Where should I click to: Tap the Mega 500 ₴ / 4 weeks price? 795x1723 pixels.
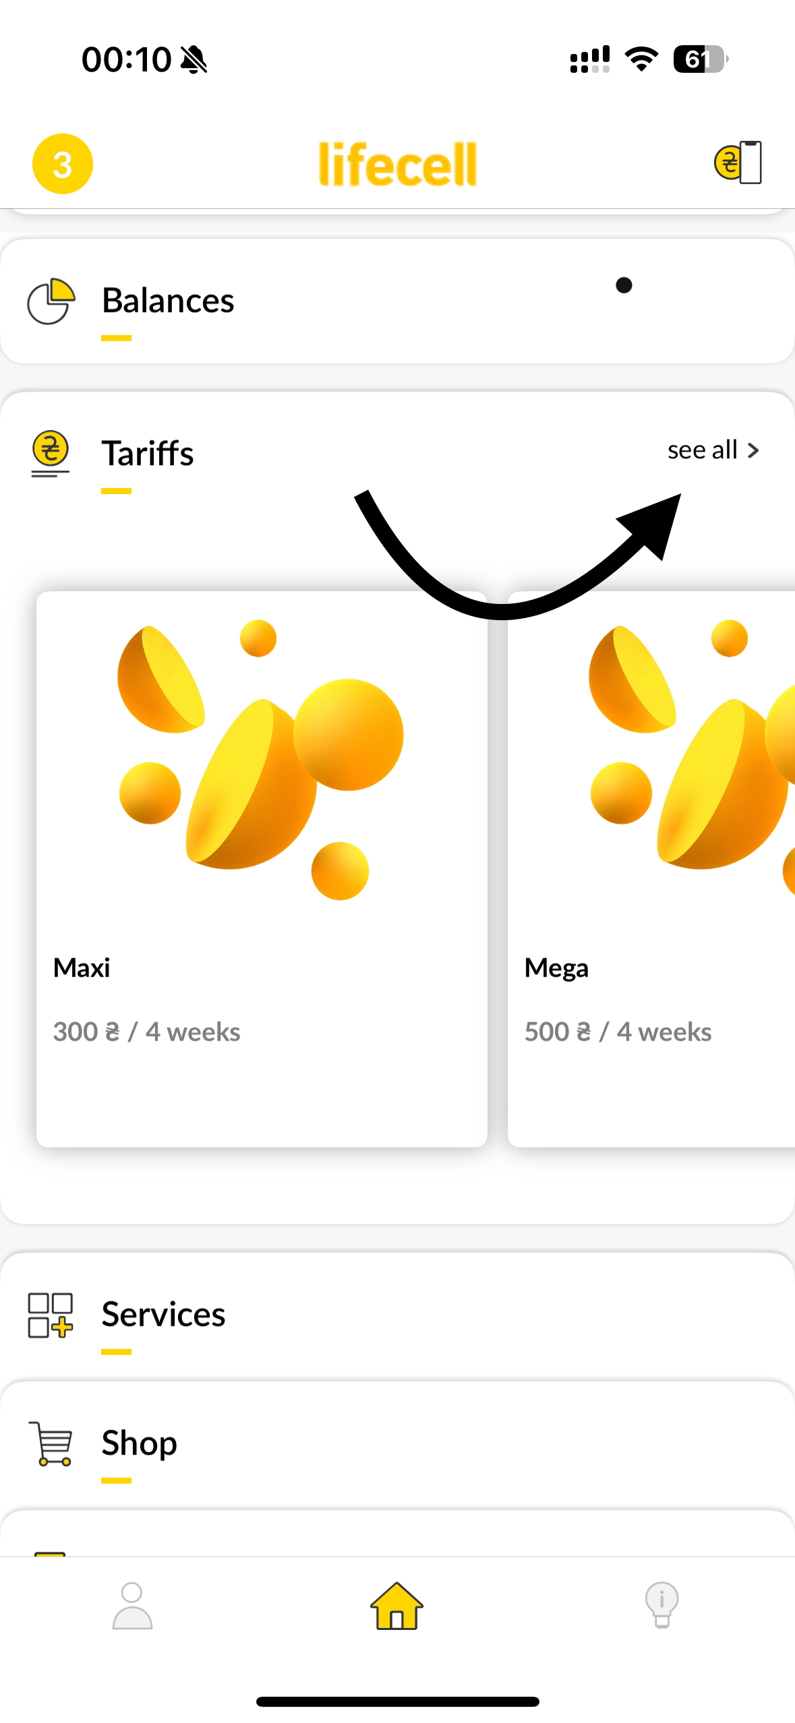[x=618, y=1032]
